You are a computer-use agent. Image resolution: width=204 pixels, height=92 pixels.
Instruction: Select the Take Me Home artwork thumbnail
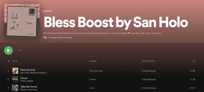tap(15, 88)
